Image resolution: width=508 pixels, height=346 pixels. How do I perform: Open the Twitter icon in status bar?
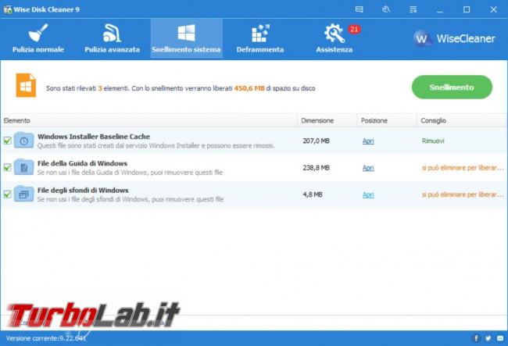(x=488, y=338)
